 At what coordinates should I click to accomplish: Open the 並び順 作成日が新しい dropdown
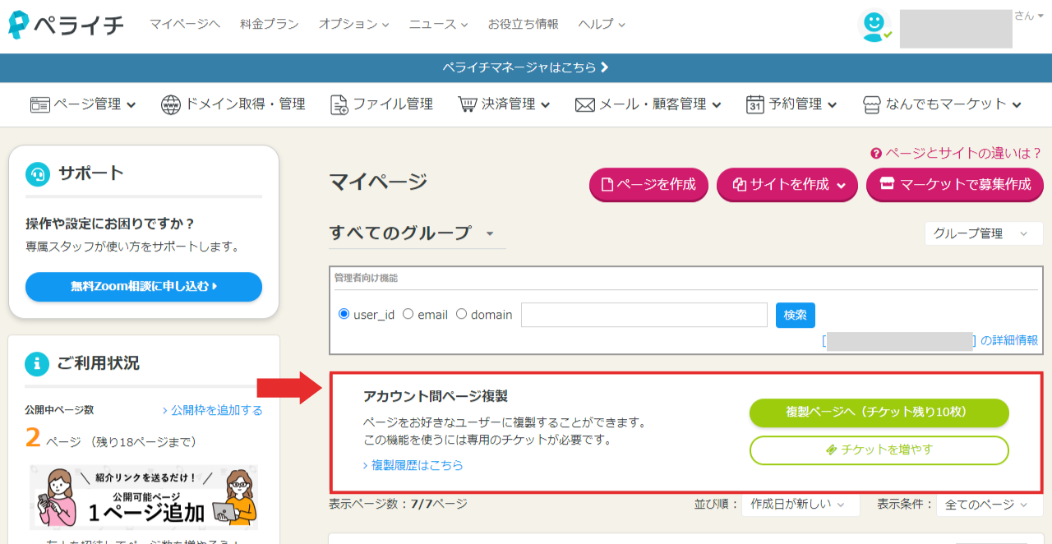(800, 505)
